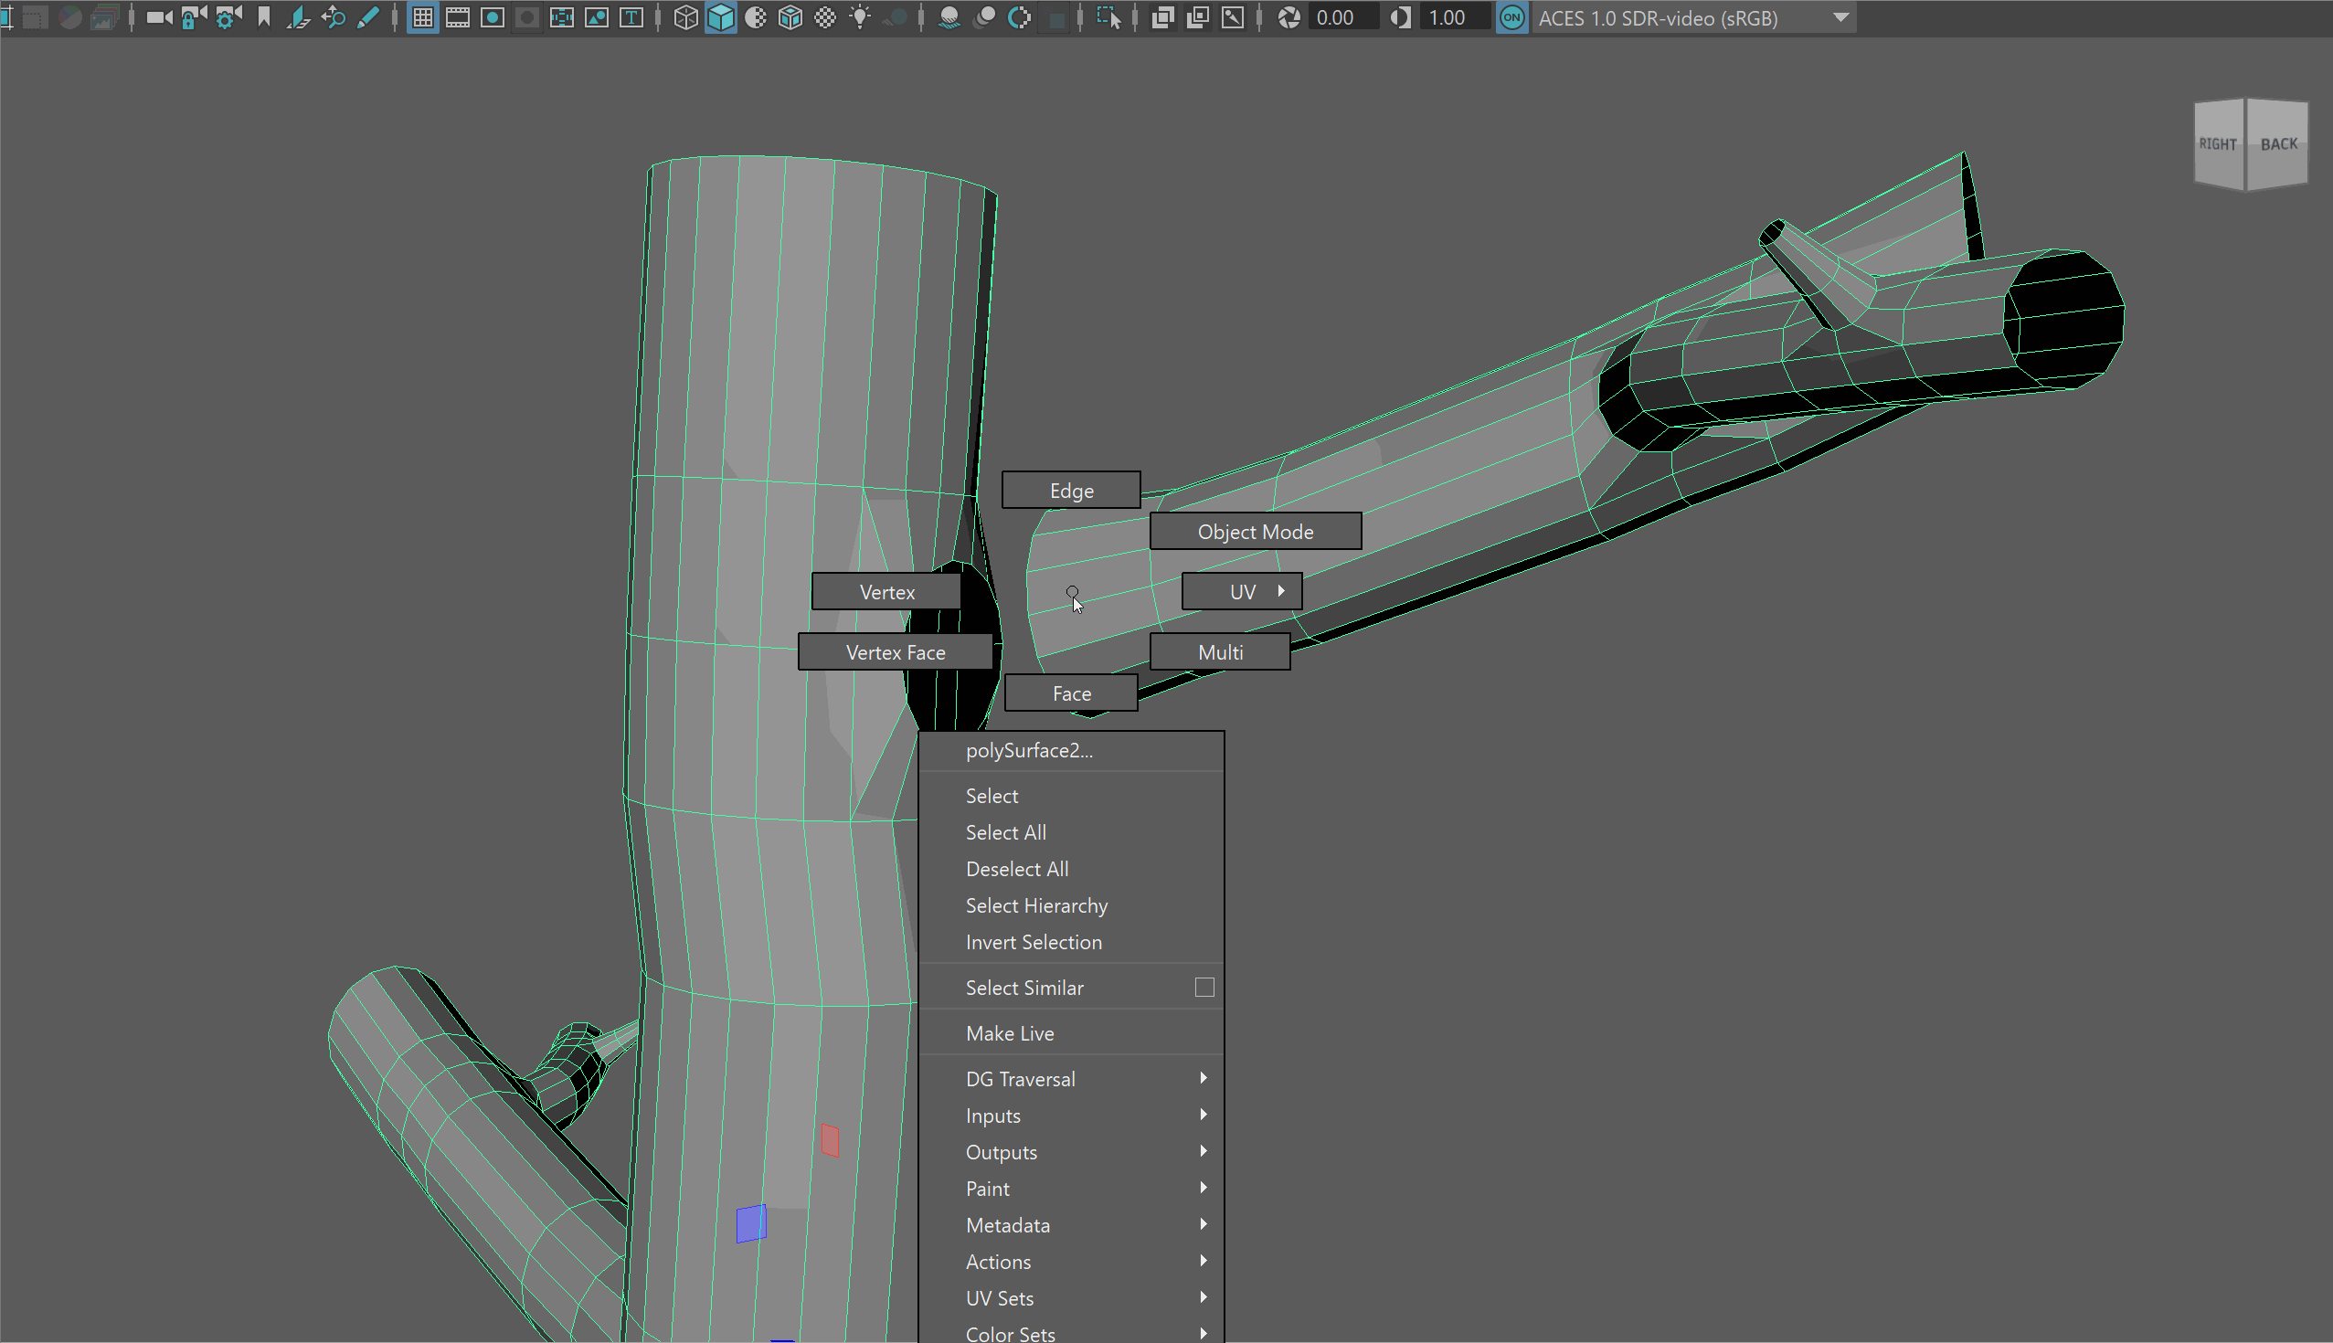Toggle the color management ON button
The height and width of the screenshot is (1343, 2333).
[x=1511, y=17]
